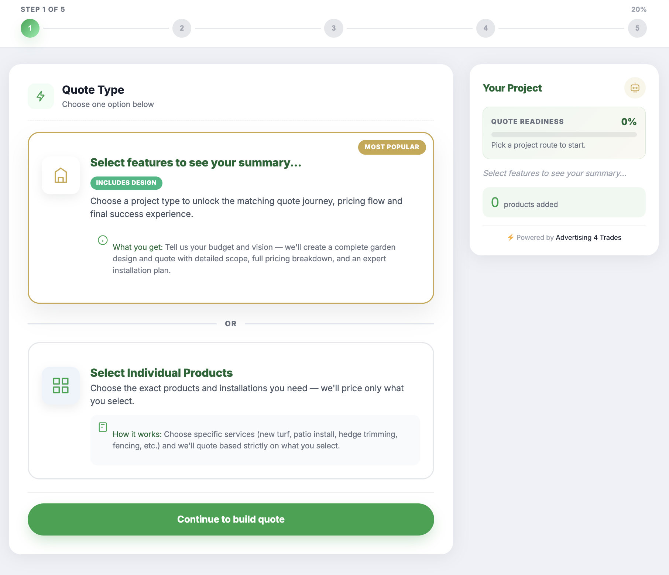Viewport: 669px width, 575px height.
Task: Click the INCLUDES DESIGN badge
Action: click(x=126, y=183)
